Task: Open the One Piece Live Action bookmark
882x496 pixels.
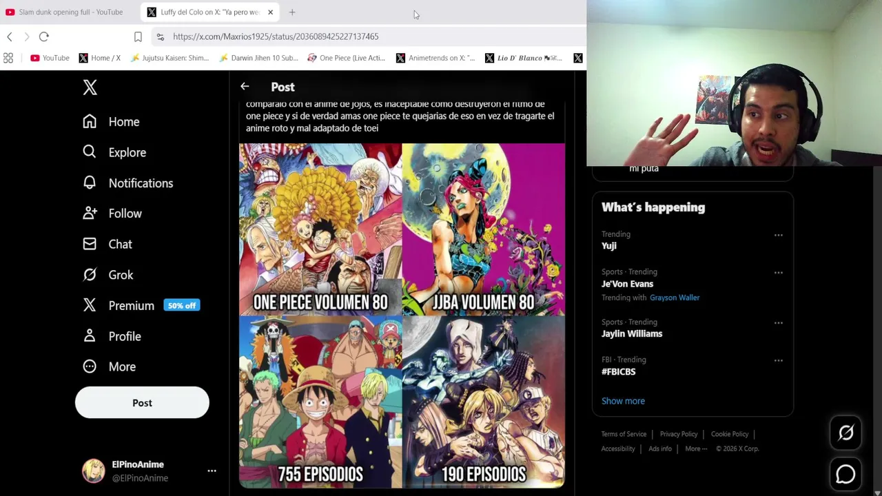Action: 347,58
